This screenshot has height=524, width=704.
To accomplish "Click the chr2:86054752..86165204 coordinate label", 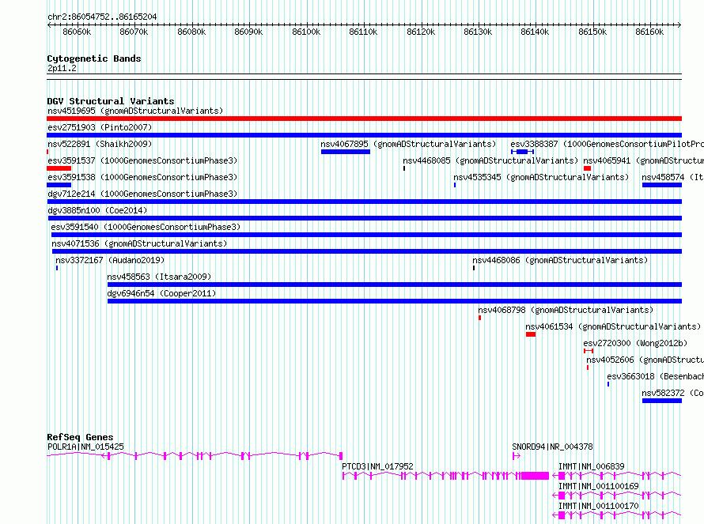I will tap(102, 17).
